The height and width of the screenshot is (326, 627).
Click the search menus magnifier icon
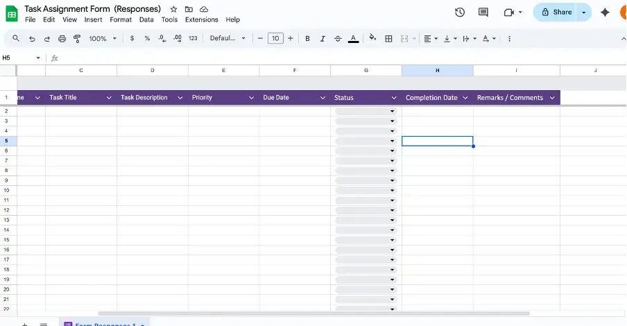point(16,38)
